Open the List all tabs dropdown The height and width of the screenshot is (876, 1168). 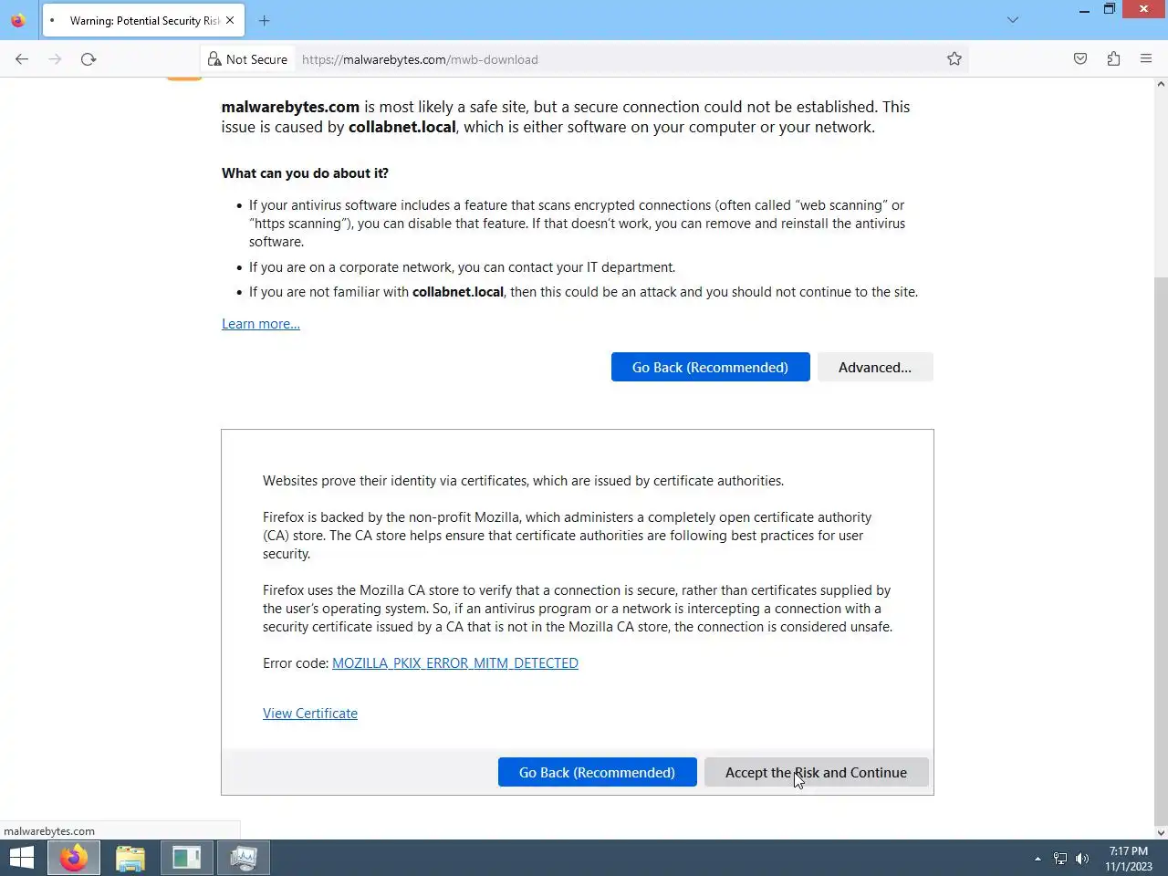(x=1013, y=20)
